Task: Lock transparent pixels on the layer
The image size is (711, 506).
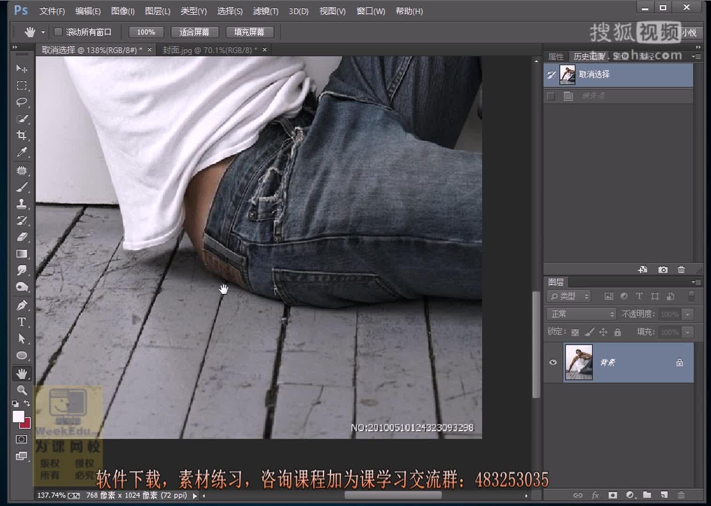Action: tap(575, 332)
